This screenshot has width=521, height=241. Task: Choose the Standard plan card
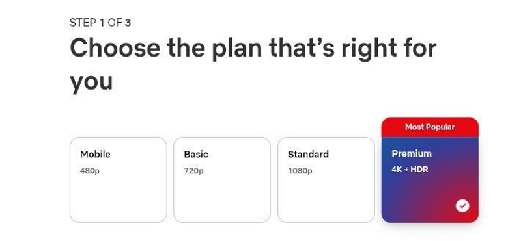tap(326, 180)
